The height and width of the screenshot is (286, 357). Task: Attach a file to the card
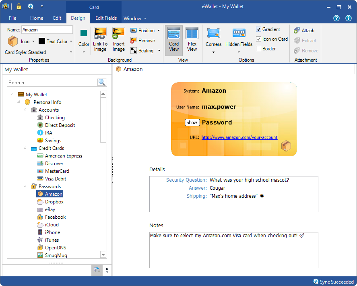304,31
